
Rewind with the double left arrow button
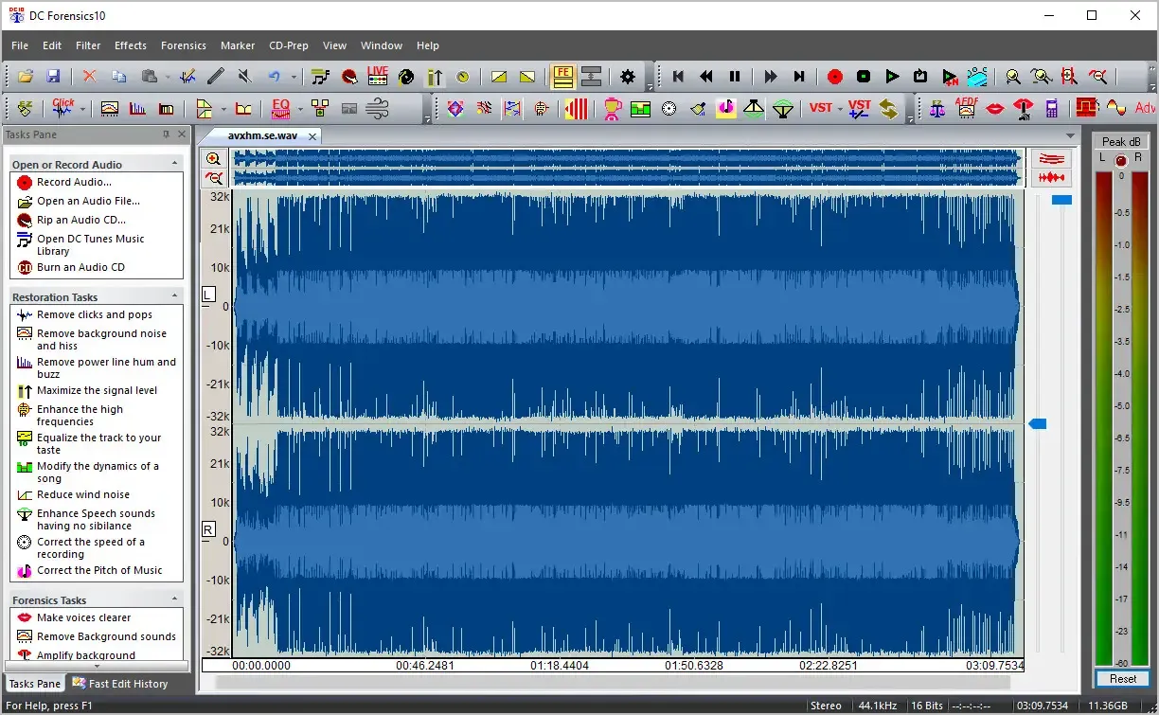pos(706,77)
